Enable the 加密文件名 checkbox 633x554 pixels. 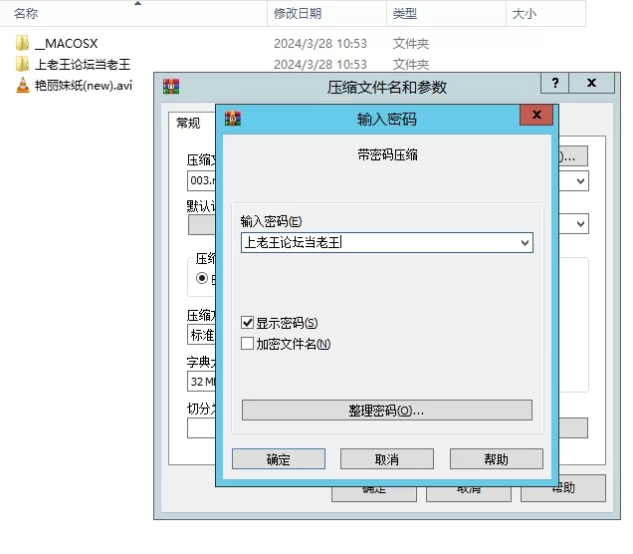248,344
